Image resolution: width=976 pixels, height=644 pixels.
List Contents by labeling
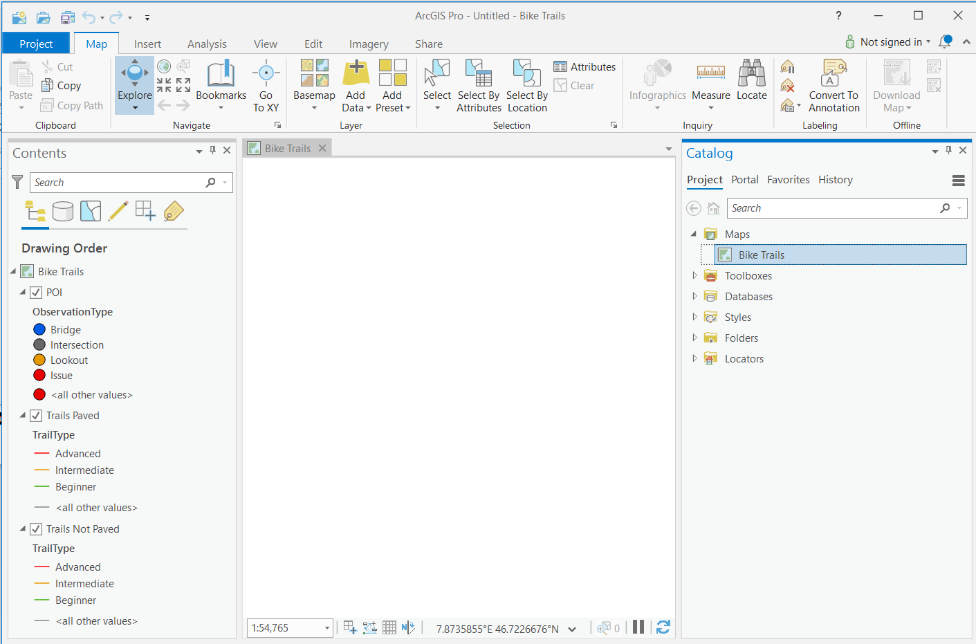174,211
